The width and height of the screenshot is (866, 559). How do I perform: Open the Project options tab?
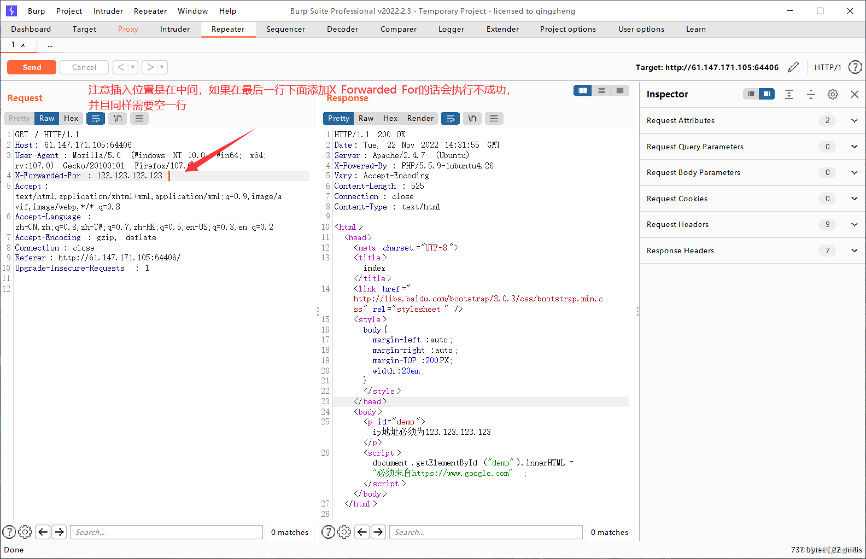click(x=568, y=29)
